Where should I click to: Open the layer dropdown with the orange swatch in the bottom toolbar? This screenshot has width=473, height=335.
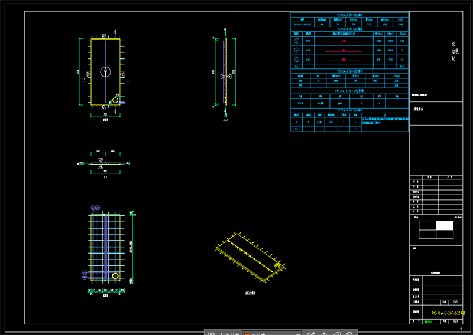(x=272, y=333)
